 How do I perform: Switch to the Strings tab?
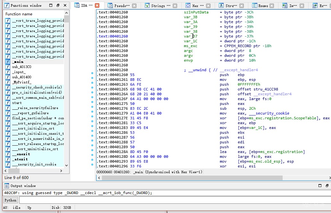click(158, 6)
